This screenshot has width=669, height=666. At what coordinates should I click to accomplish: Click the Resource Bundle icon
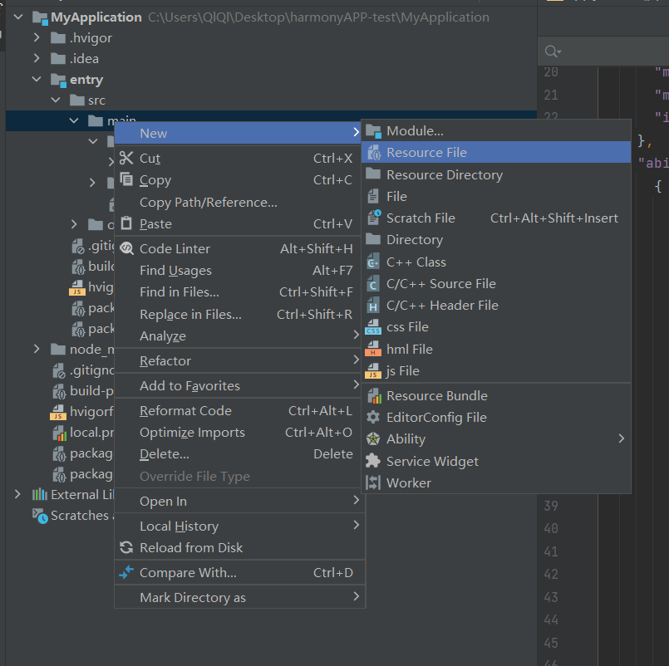click(374, 396)
